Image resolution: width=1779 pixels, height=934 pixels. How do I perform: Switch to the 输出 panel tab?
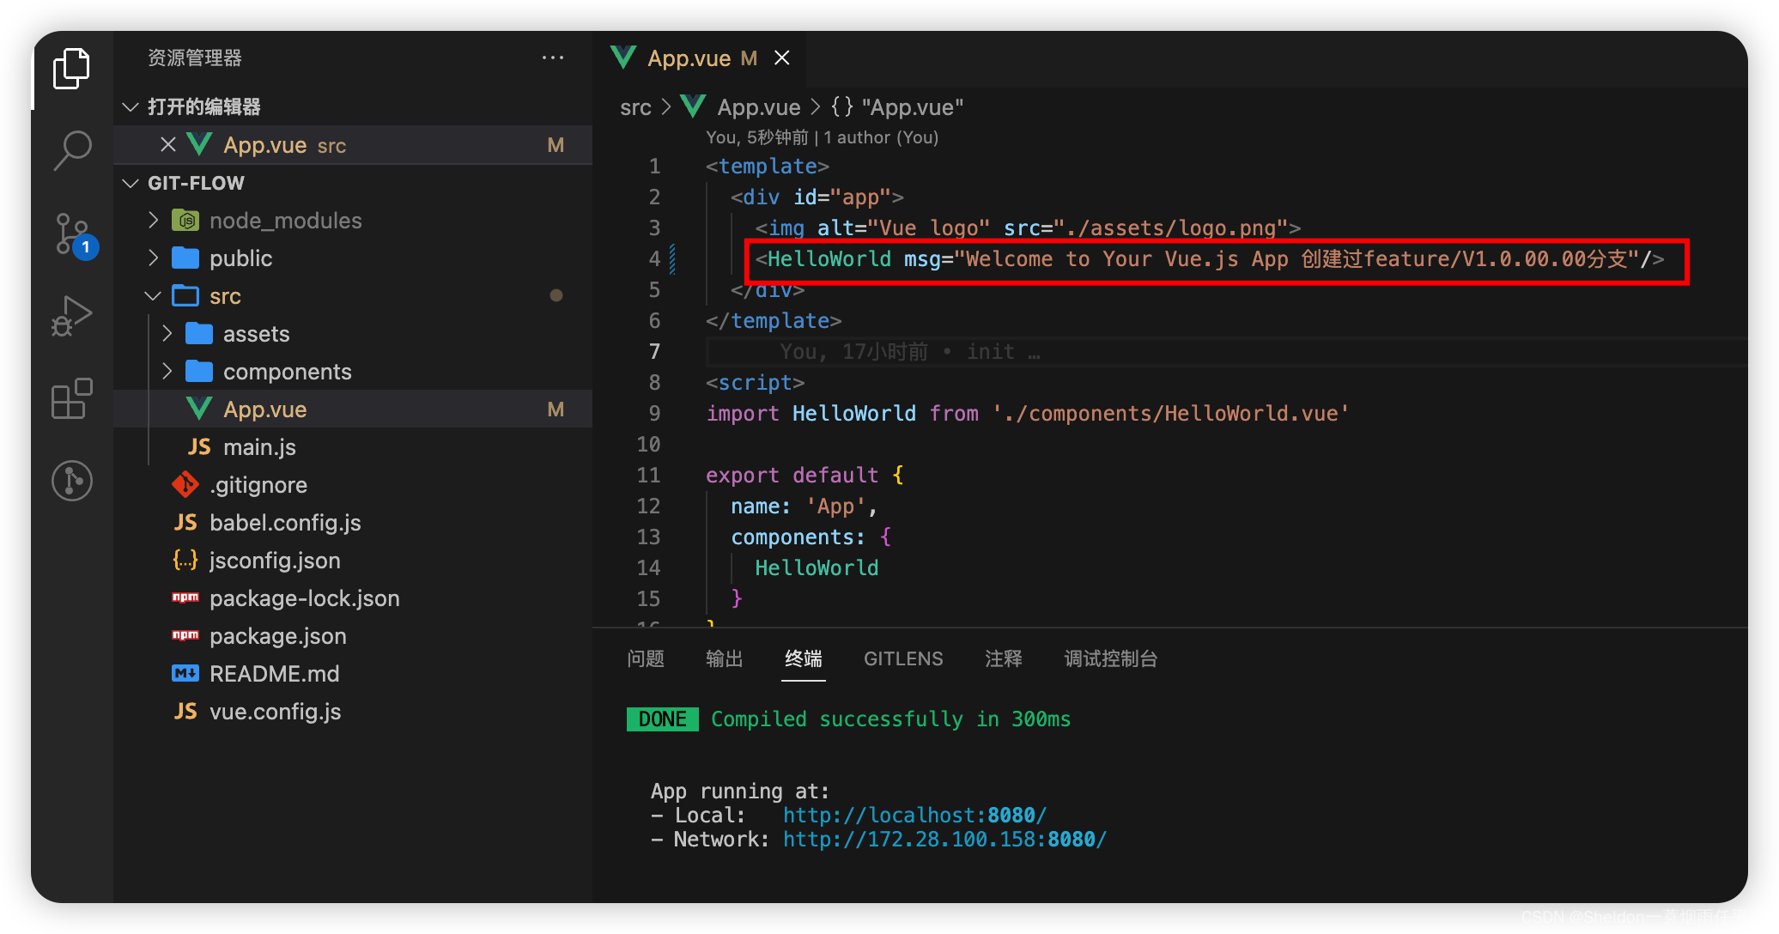tap(725, 658)
